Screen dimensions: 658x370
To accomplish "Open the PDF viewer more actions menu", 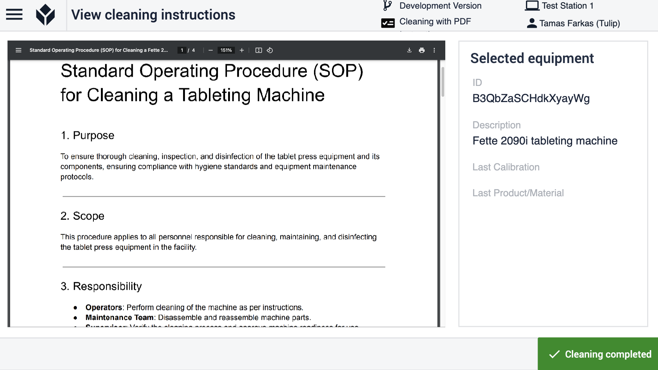I will (x=434, y=50).
